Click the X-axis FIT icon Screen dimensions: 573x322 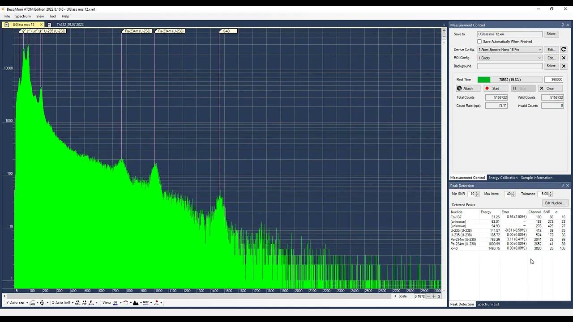pos(84,303)
